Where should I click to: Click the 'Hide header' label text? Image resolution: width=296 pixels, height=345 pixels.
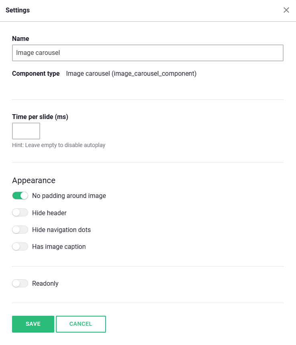pos(49,213)
